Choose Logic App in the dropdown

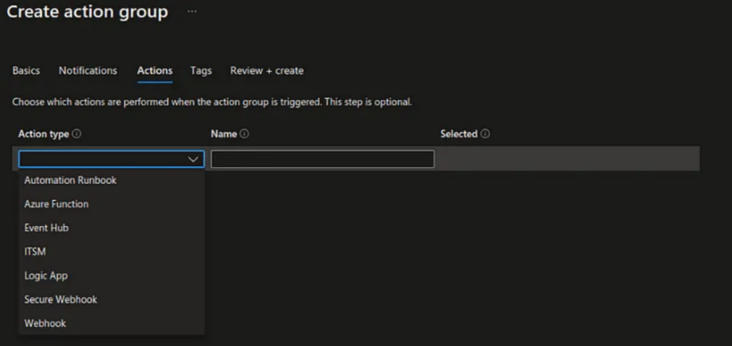coord(45,276)
